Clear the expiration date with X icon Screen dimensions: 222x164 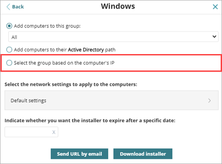tap(54, 132)
